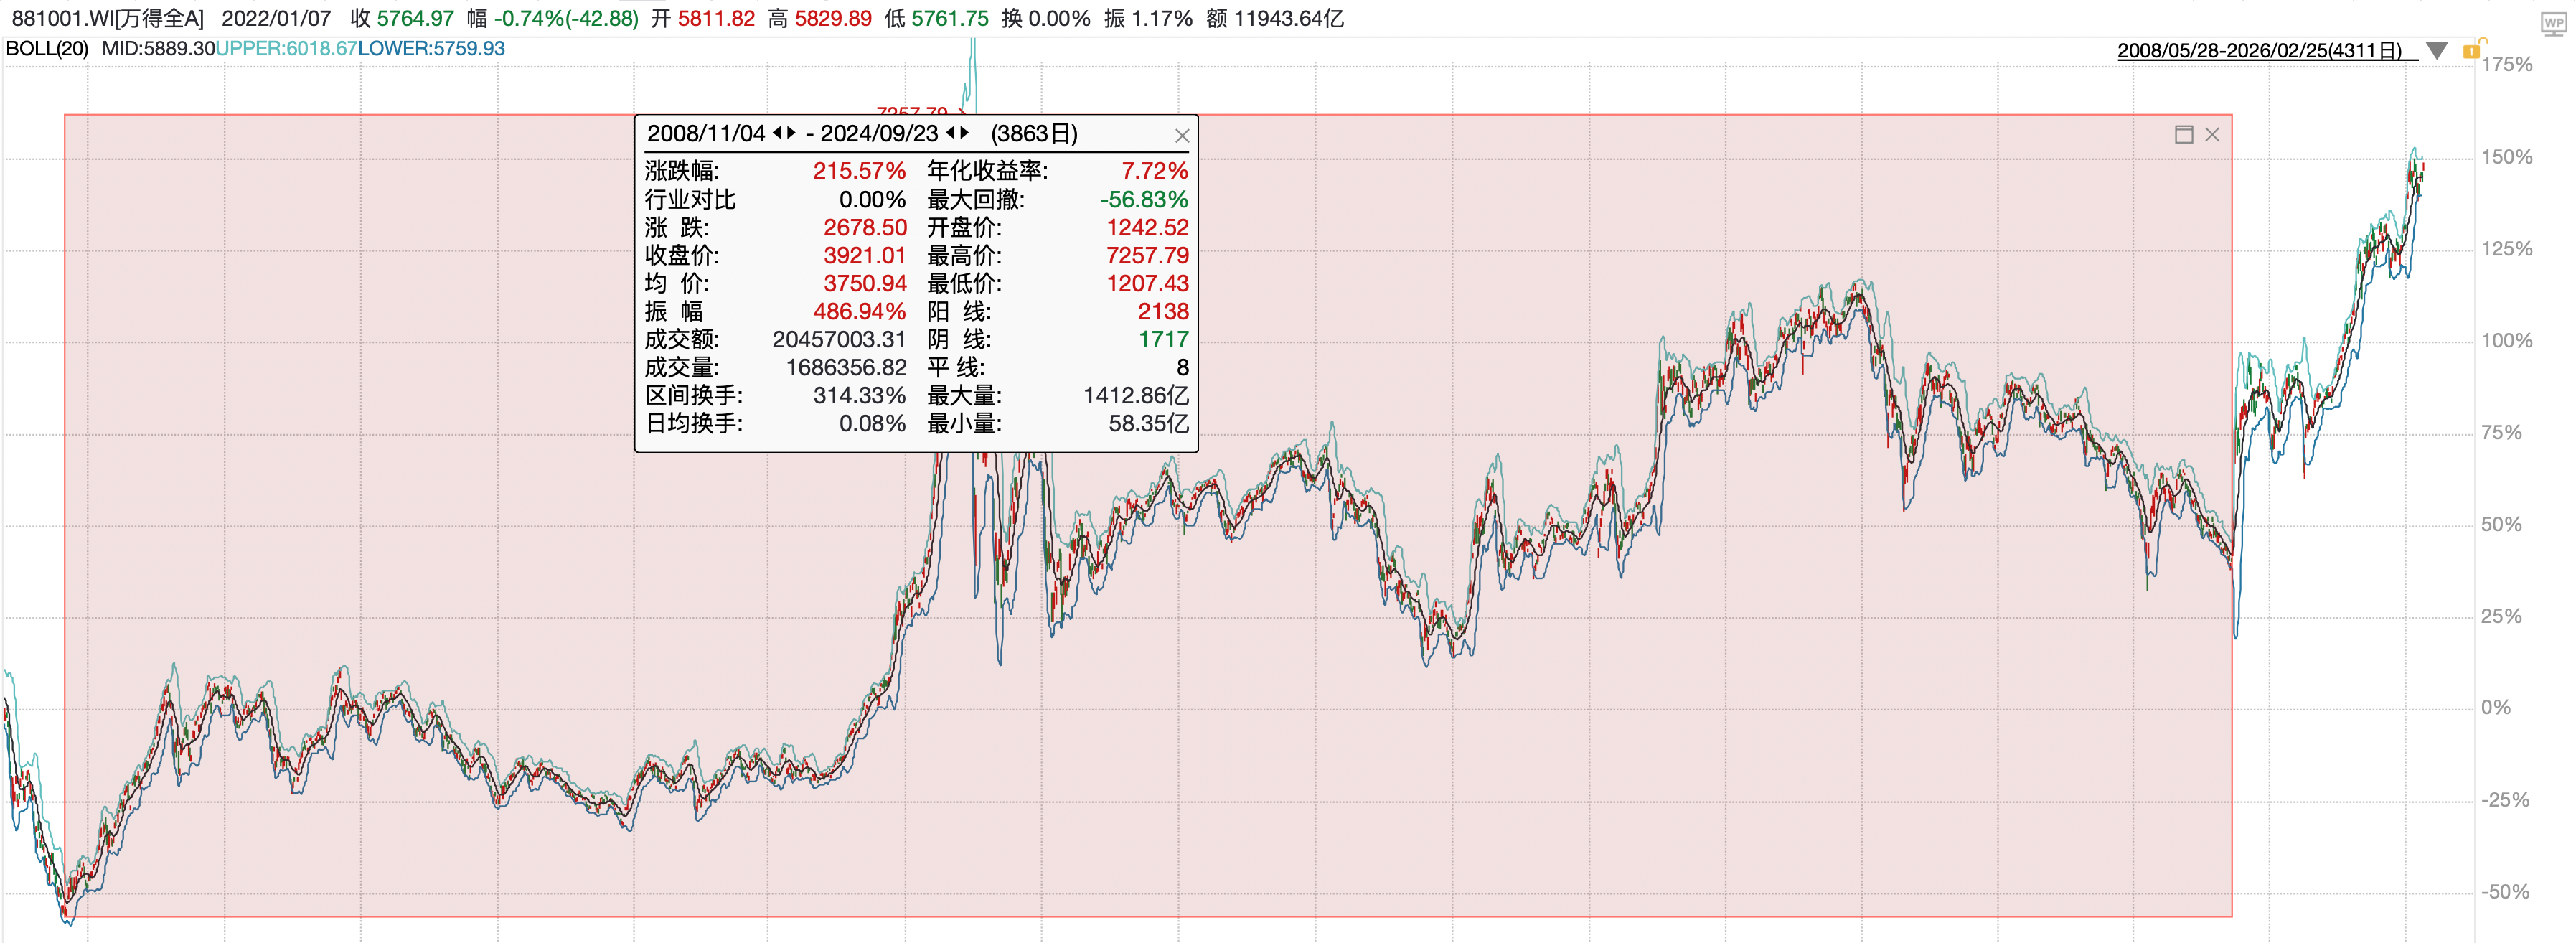Click the 行业对比 row in stats popup
Image resolution: width=2576 pixels, height=943 pixels.
[x=690, y=200]
